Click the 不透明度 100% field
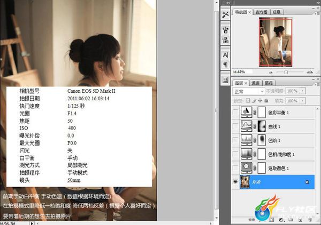The height and width of the screenshot is (225, 321). tap(293, 91)
